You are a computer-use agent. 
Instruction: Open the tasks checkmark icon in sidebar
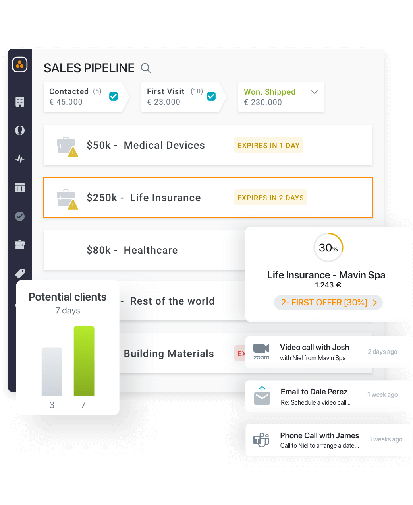(20, 216)
